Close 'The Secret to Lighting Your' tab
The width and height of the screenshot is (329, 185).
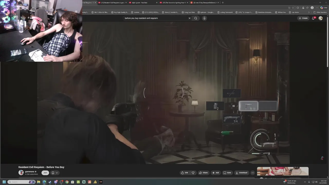tap(188, 3)
